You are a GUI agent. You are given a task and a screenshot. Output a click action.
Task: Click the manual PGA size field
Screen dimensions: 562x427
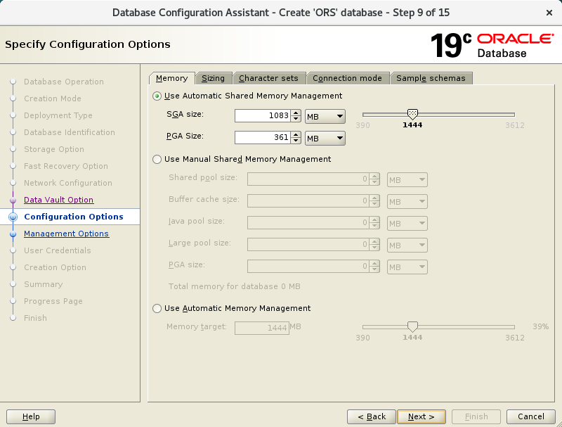click(x=308, y=267)
